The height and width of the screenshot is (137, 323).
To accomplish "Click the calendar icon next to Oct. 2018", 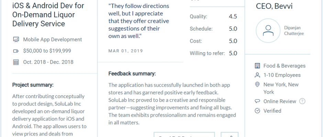I will click(16, 62).
